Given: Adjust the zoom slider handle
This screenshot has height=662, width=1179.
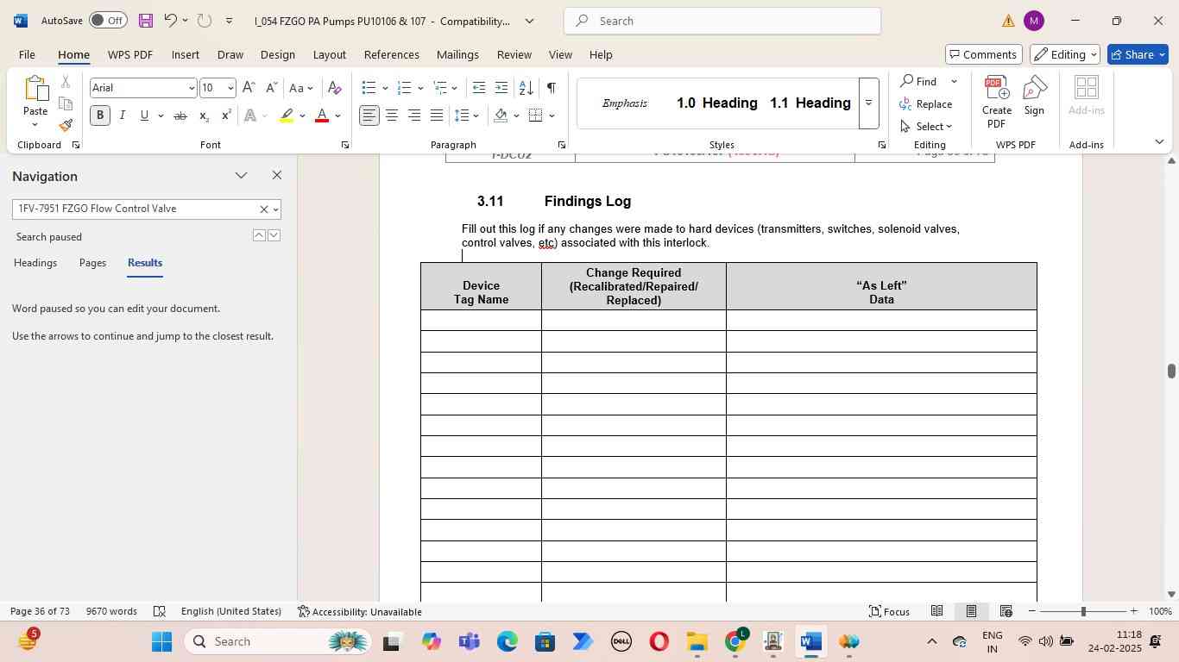Looking at the screenshot, I should (1083, 611).
